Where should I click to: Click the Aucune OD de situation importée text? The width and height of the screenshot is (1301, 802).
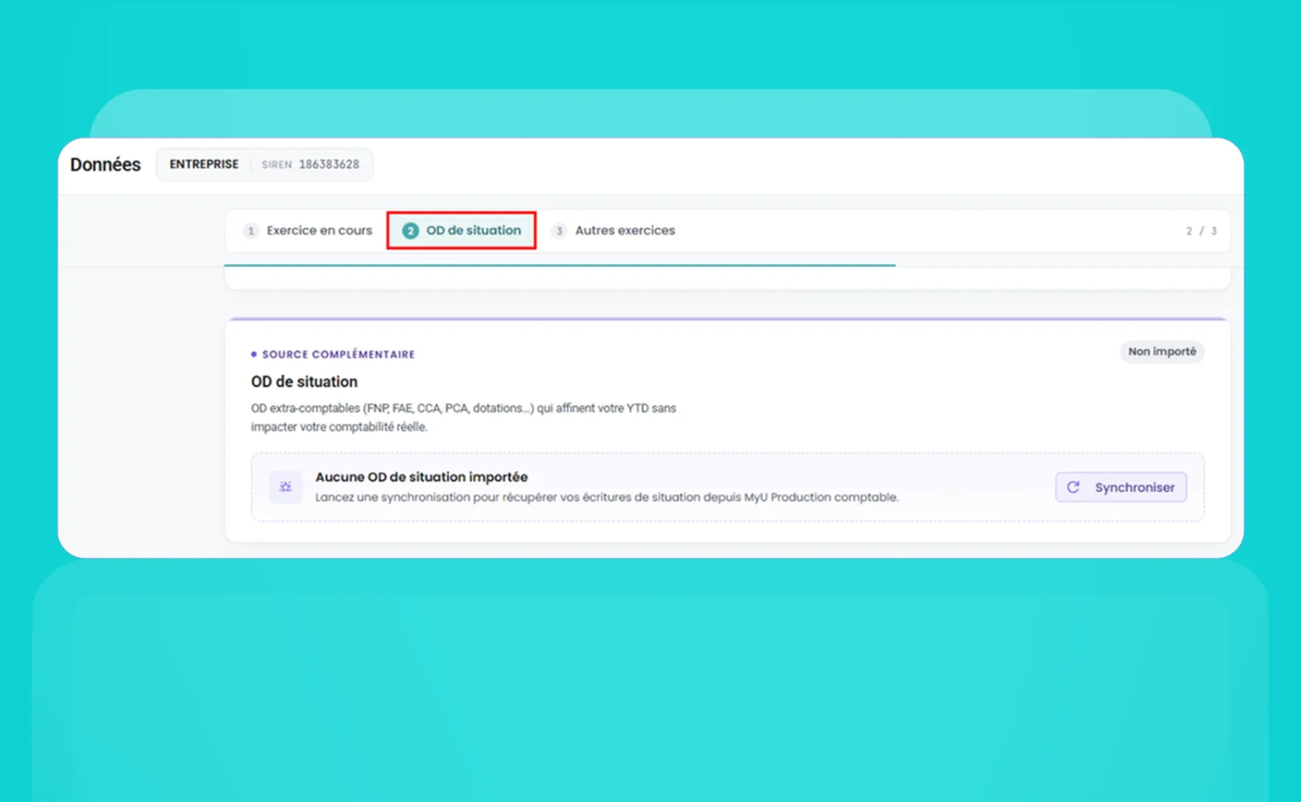coord(421,477)
